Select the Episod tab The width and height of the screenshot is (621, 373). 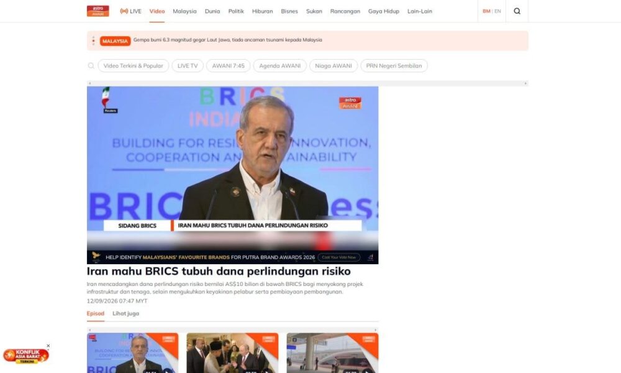point(96,313)
